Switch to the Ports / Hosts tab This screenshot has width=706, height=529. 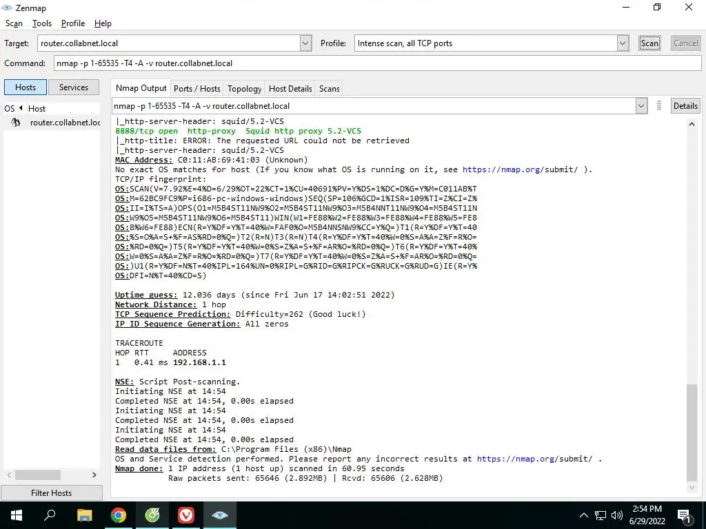tap(196, 89)
